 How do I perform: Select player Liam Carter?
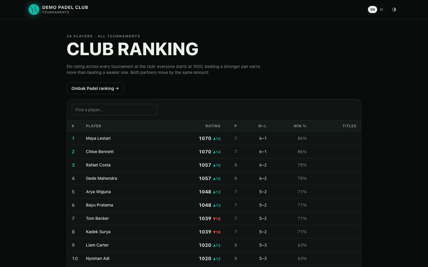tap(97, 245)
